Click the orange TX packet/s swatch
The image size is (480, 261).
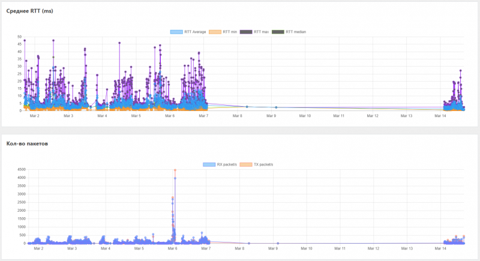[x=246, y=164]
